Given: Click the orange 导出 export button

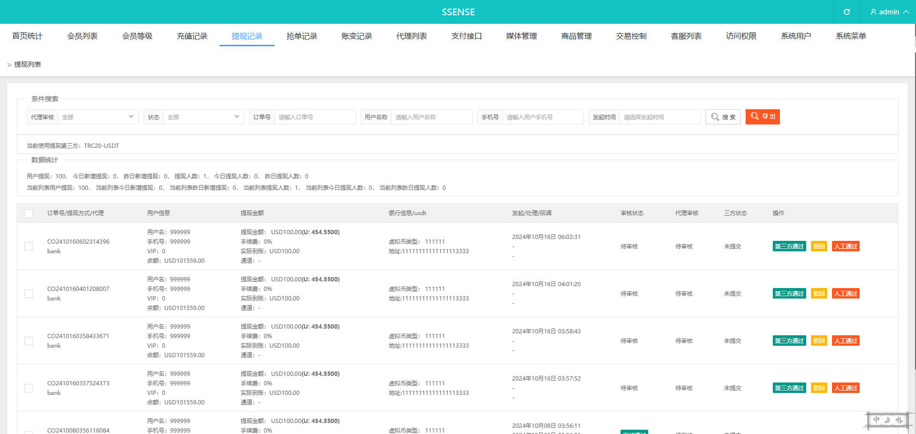Looking at the screenshot, I should [x=763, y=116].
